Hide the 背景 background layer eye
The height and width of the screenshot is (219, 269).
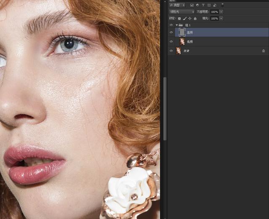pyautogui.click(x=171, y=51)
